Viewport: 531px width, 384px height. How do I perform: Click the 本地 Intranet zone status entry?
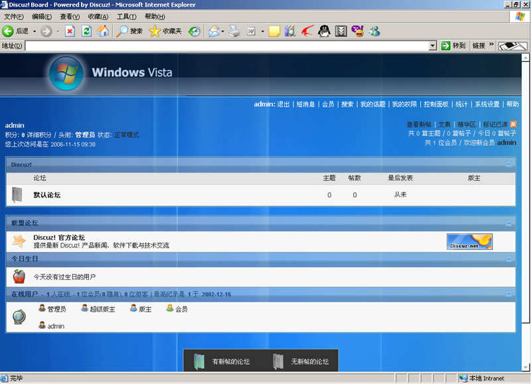point(483,378)
